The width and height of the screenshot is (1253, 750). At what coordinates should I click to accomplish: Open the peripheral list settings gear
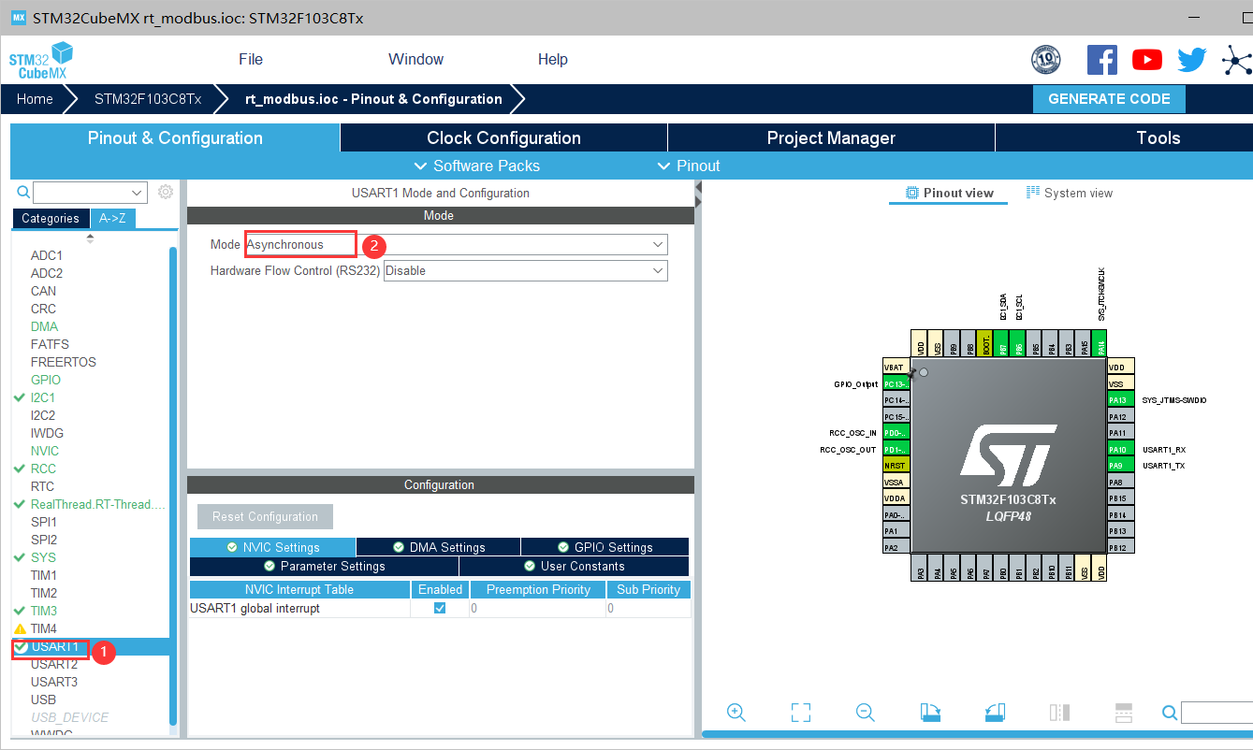point(166,192)
